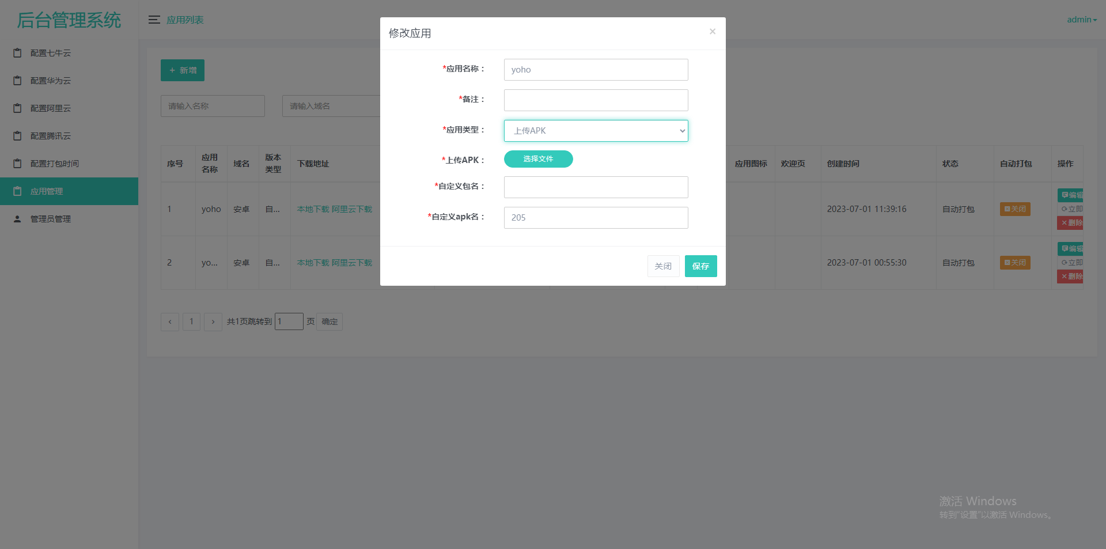Close the 修改应用 dialog with the X
Image resolution: width=1106 pixels, height=549 pixels.
pyautogui.click(x=713, y=31)
